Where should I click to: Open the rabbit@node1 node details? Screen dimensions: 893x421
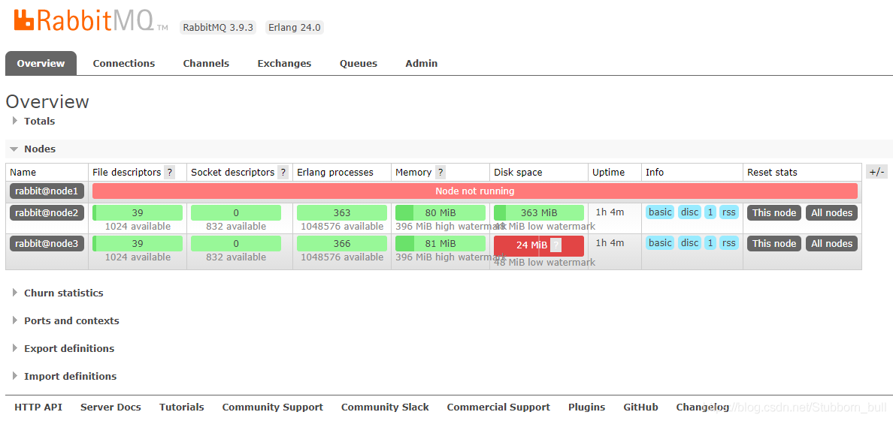coord(47,191)
